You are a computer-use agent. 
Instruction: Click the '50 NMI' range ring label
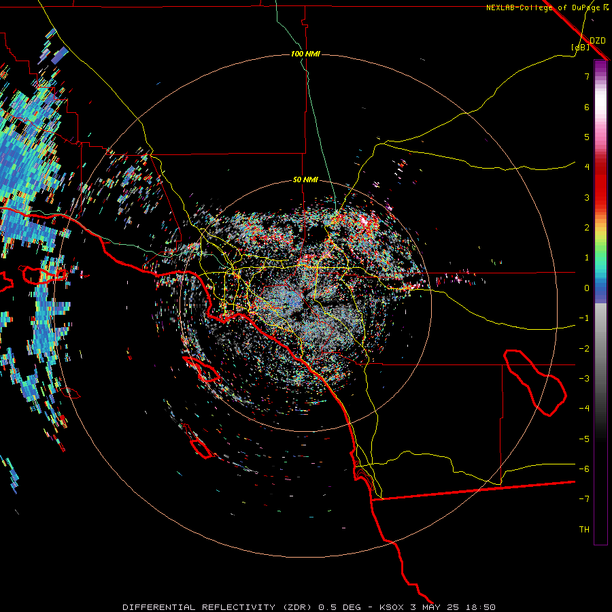pos(305,180)
